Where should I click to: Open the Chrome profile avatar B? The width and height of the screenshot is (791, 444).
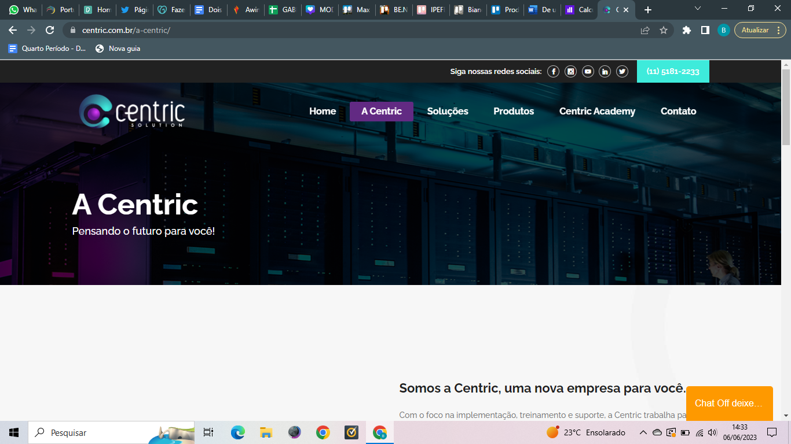click(x=724, y=30)
